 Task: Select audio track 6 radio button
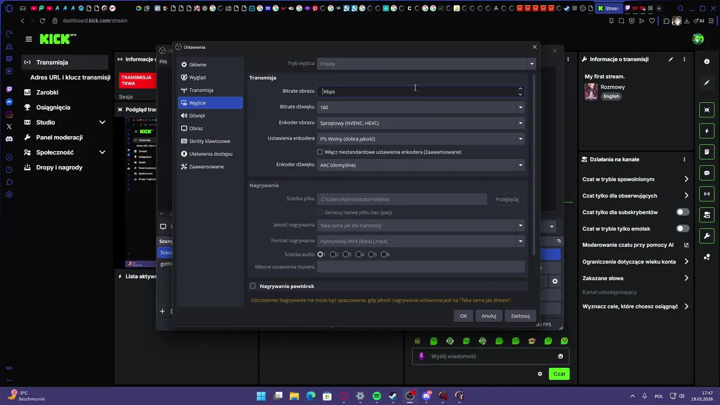384,254
